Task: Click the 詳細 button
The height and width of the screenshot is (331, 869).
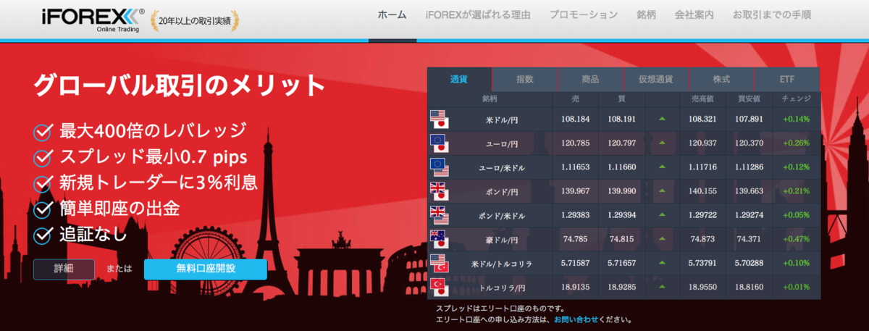Action: click(64, 269)
